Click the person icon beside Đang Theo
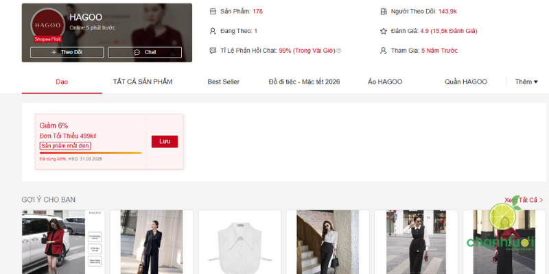The height and width of the screenshot is (274, 549). coord(213,31)
